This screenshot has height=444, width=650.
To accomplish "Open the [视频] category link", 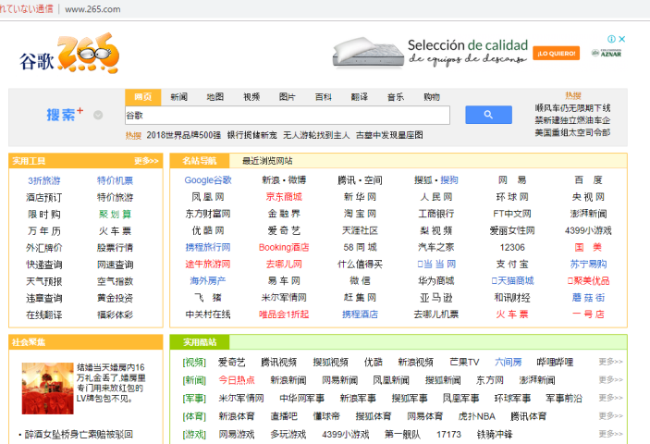I will click(x=194, y=363).
